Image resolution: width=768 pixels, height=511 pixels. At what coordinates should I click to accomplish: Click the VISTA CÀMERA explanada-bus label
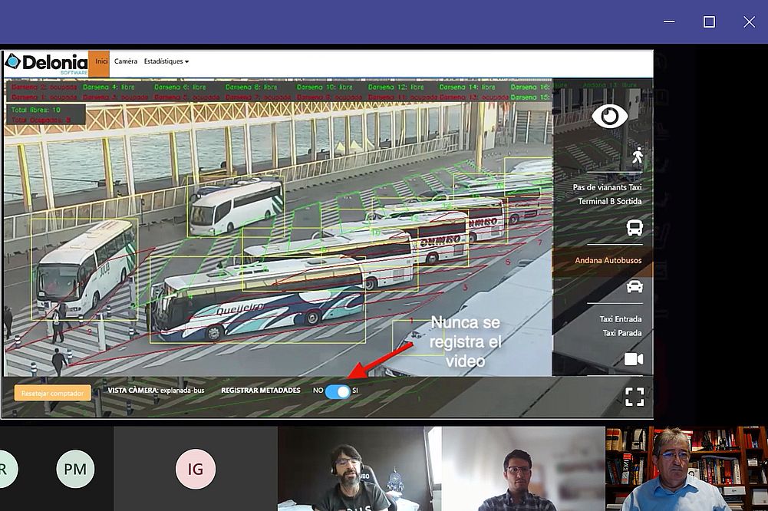156,391
